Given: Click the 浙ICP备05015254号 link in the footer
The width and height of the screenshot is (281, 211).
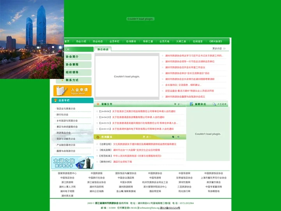Looking at the screenshot, I should [x=170, y=208].
